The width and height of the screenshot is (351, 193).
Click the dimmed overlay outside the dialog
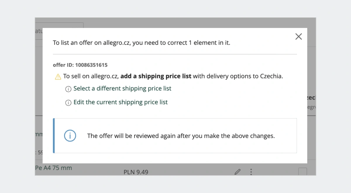175,23
